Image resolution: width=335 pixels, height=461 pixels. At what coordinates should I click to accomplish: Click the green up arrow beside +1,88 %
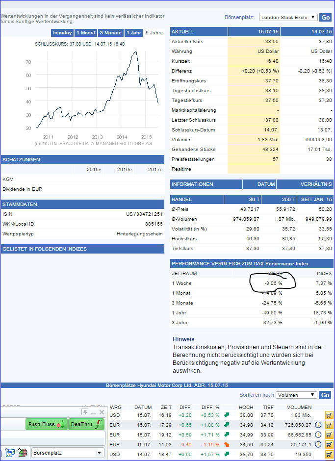coord(227,425)
